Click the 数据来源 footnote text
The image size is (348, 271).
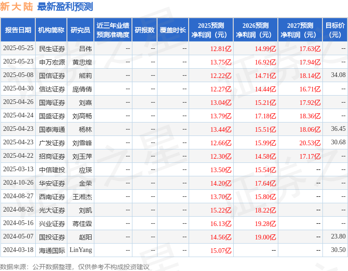[x=74, y=267]
